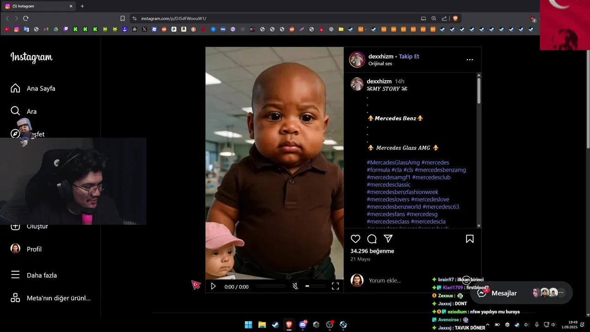Go to Ana Sayfa home page

tap(33, 88)
